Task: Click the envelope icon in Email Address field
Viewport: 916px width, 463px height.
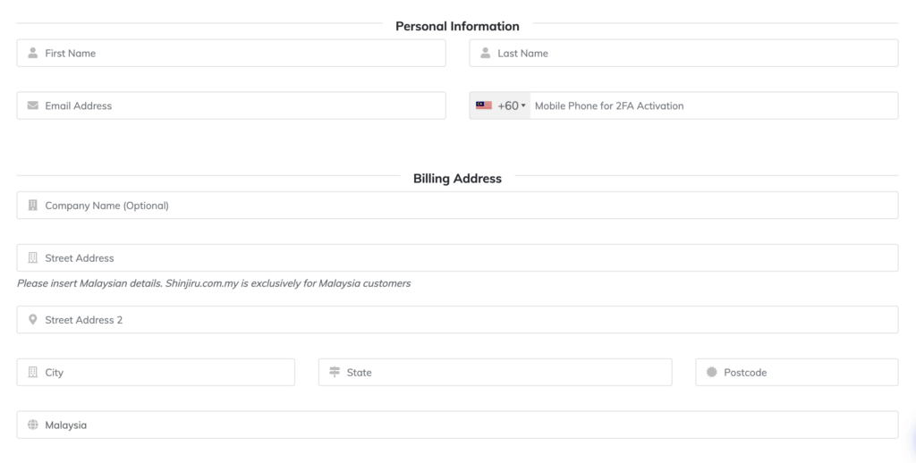Action: pyautogui.click(x=33, y=105)
